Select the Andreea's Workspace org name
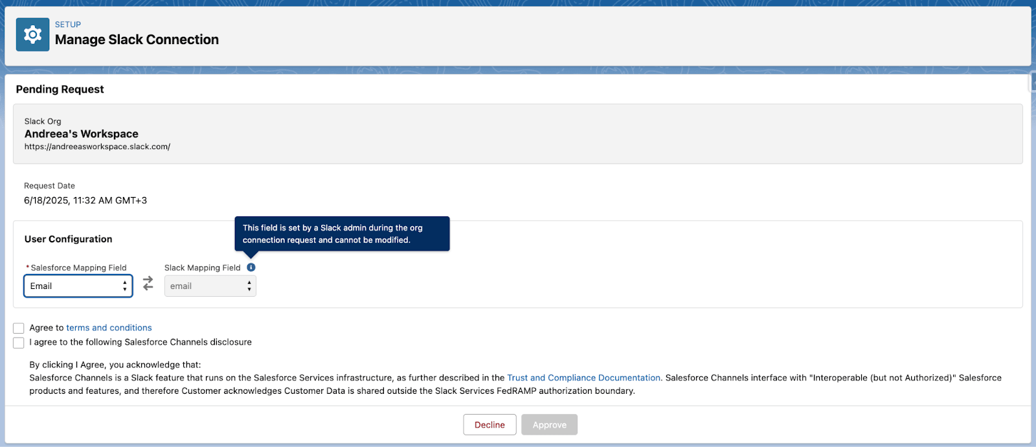The height and width of the screenshot is (447, 1036). (82, 134)
